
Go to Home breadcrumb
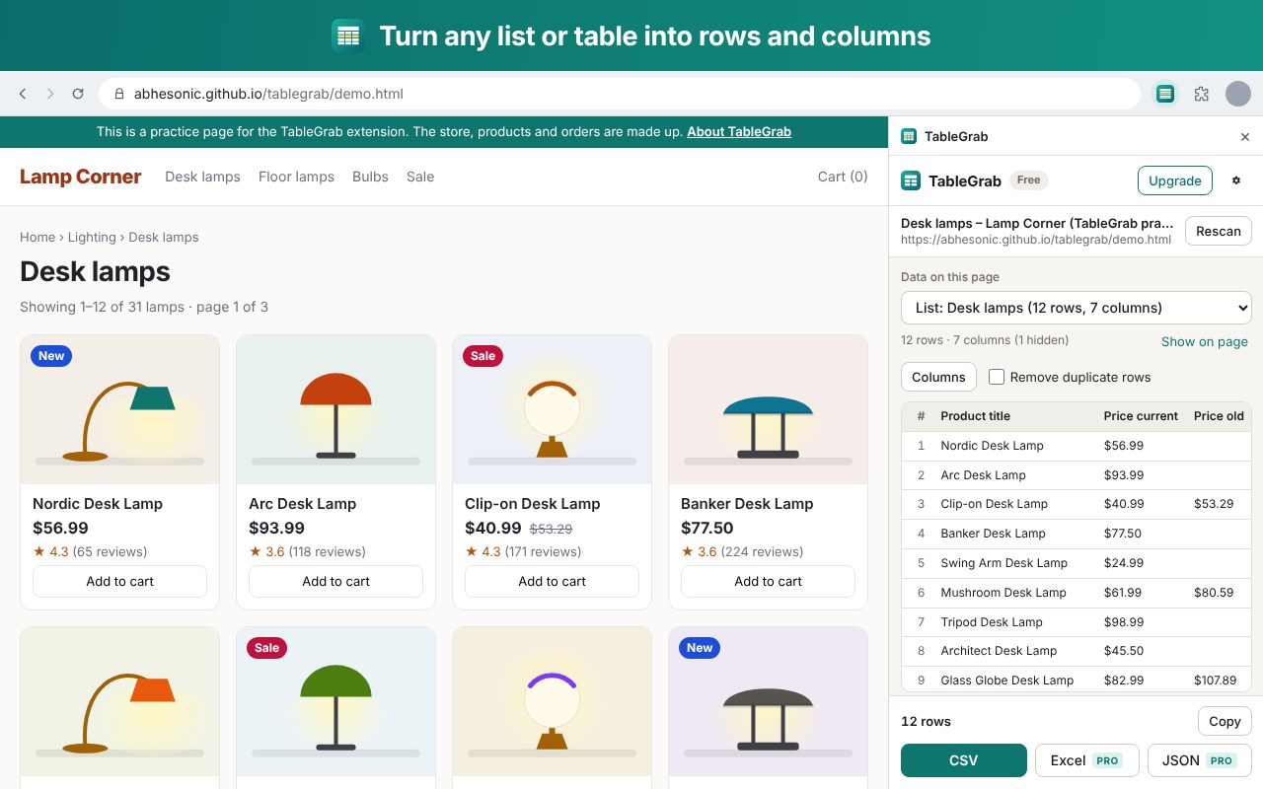click(x=37, y=237)
